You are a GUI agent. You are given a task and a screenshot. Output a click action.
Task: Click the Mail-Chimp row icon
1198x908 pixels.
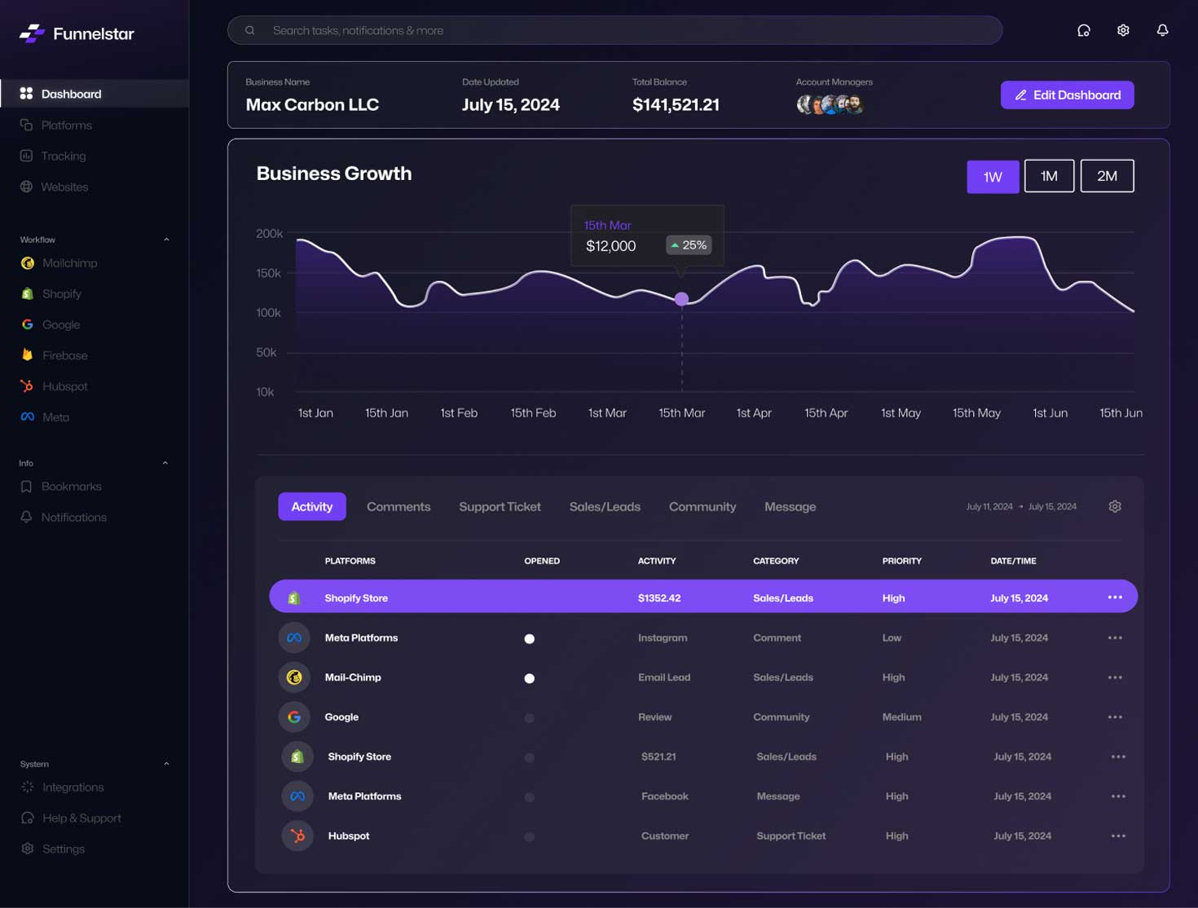click(294, 677)
